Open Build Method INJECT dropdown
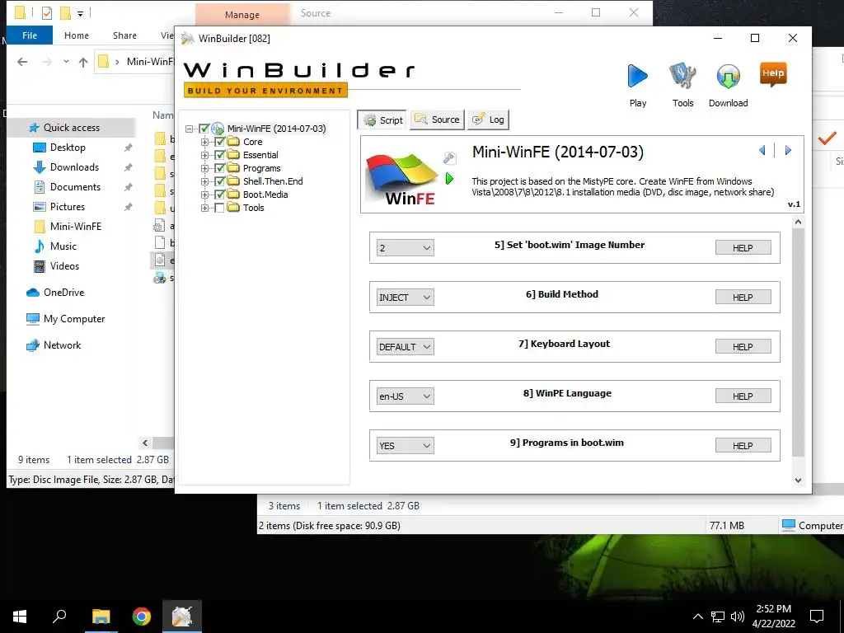Screen dimensions: 844x633 point(406,298)
